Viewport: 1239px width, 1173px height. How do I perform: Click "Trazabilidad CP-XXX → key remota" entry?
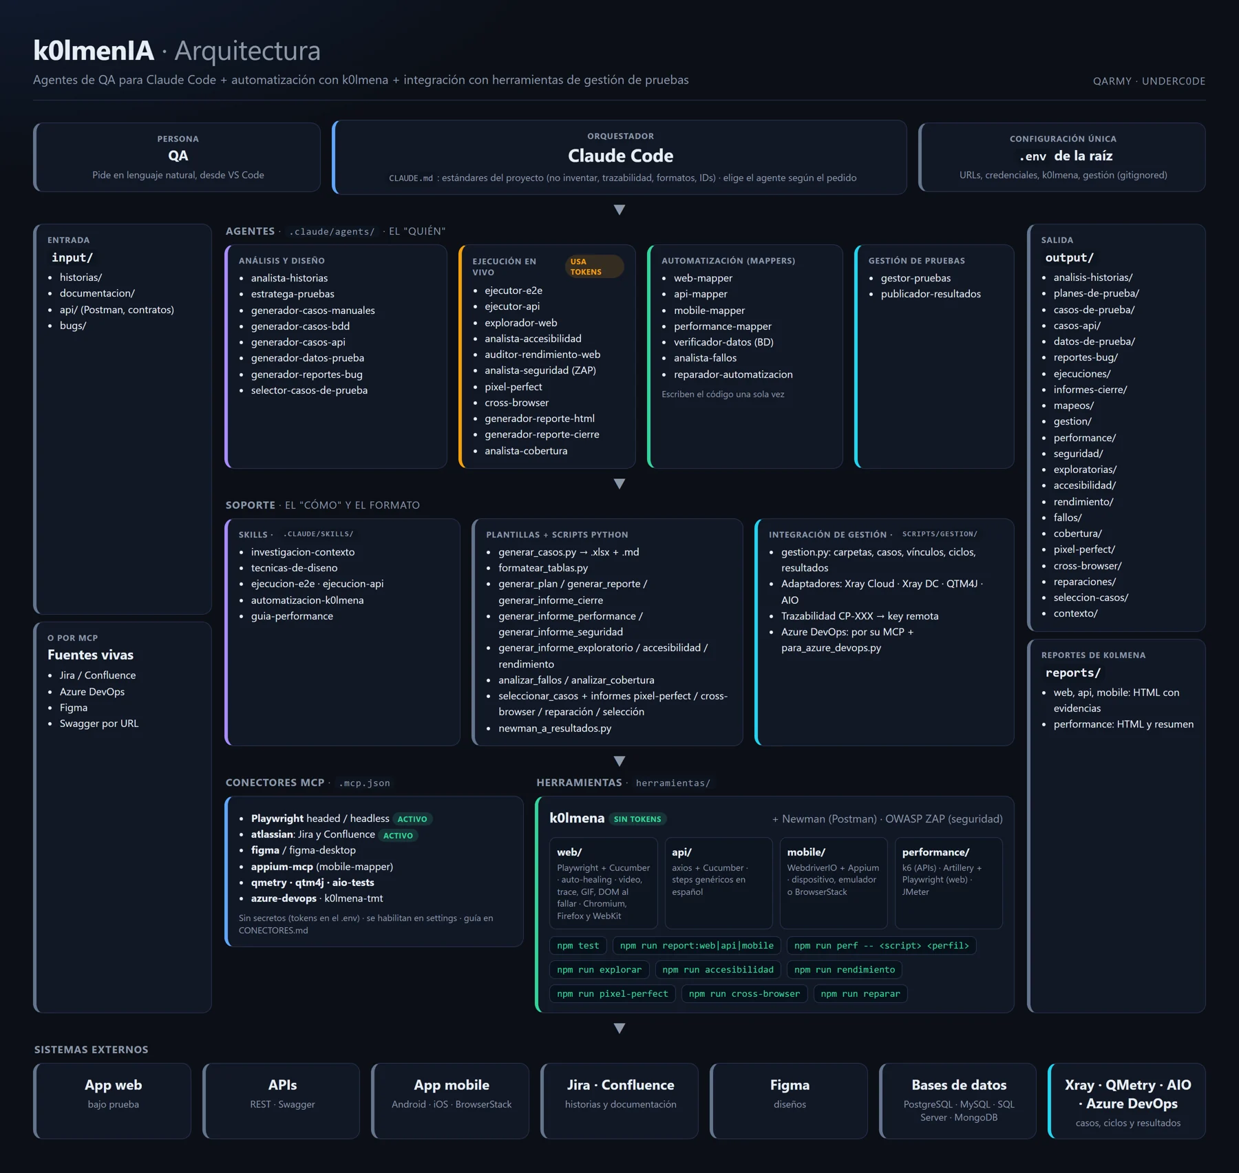pos(860,616)
